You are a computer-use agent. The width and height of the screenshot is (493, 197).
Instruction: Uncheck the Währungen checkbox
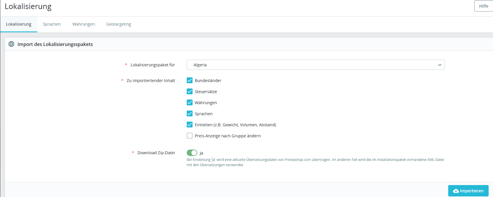190,102
